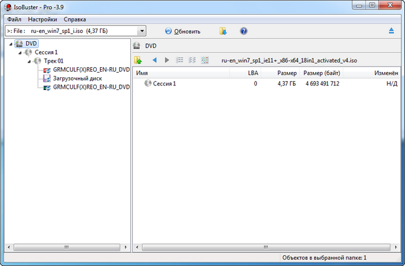The width and height of the screenshot is (405, 266).
Task: Click the IsoBuster title bar app icon
Action: 8,7
